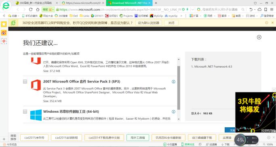Click the search input field
276x147 pixels.
[x=220, y=10]
